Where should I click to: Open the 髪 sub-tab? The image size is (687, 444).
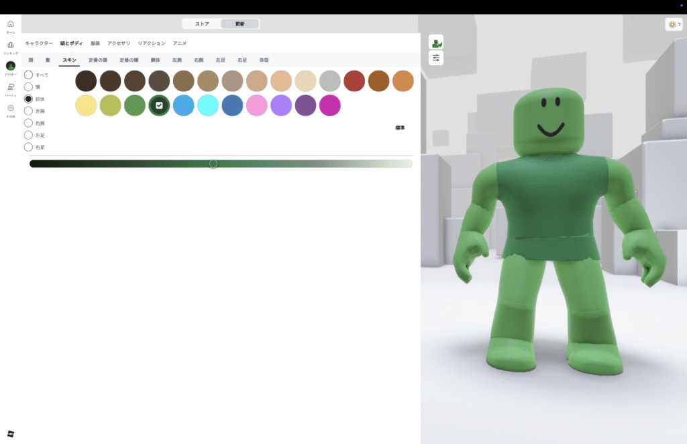point(48,60)
